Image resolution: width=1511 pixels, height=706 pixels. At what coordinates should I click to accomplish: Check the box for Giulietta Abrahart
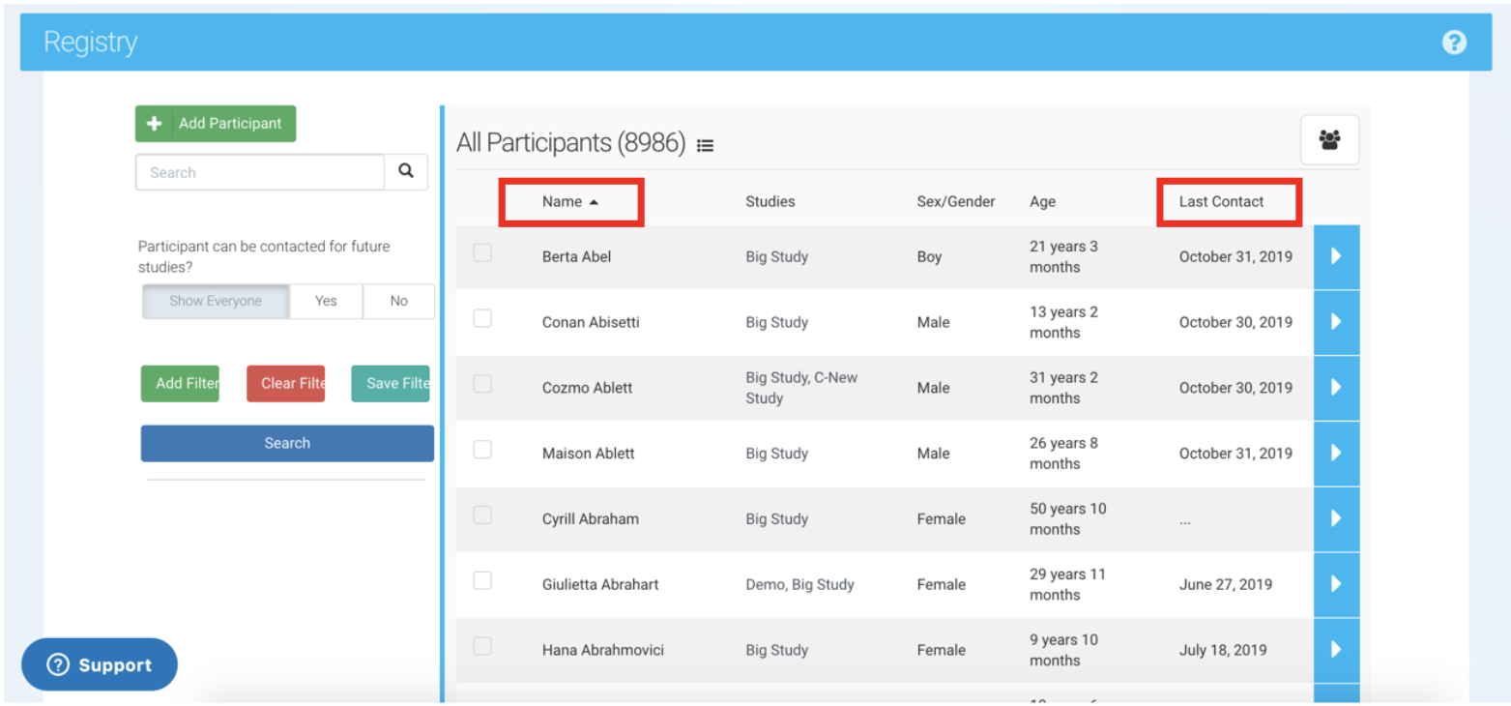tap(482, 581)
